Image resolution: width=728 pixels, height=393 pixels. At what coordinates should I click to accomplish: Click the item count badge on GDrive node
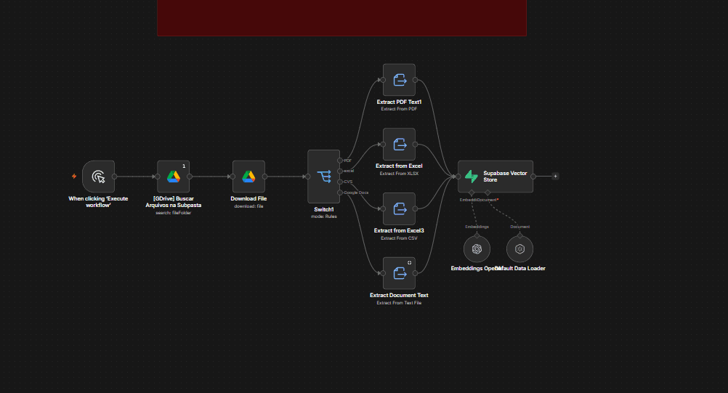click(184, 166)
